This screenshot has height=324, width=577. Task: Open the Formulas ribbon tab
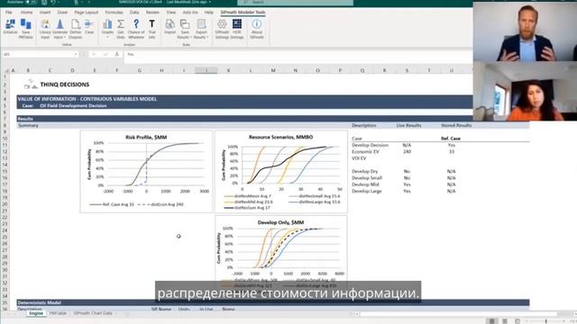[114, 12]
